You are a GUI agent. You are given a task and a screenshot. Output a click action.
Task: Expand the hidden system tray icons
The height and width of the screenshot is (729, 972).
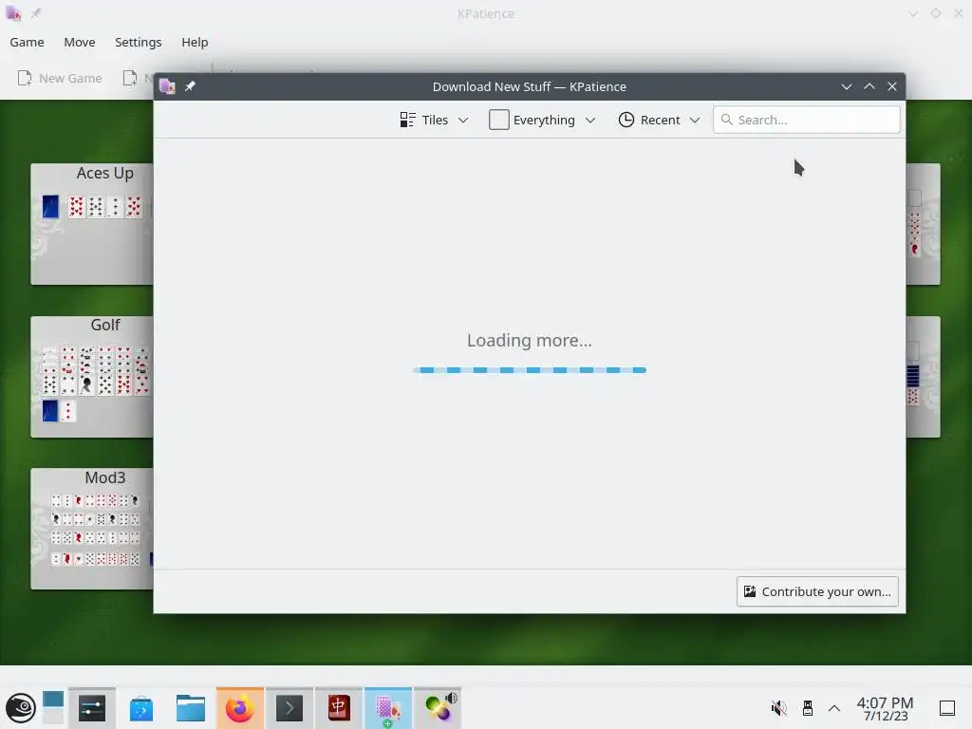[834, 708]
